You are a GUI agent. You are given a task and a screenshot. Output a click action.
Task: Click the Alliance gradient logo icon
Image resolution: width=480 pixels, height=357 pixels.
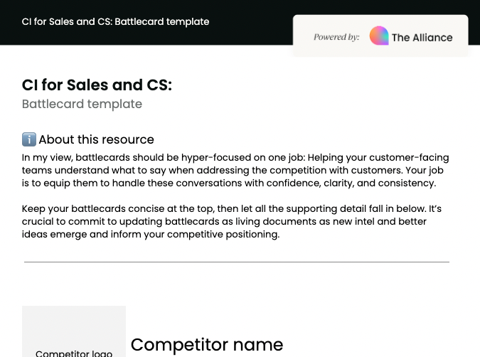point(379,36)
